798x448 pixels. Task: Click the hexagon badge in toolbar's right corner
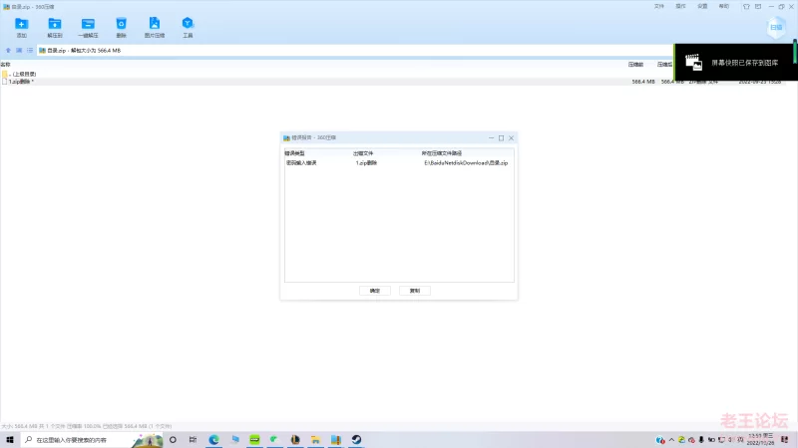[x=776, y=28]
